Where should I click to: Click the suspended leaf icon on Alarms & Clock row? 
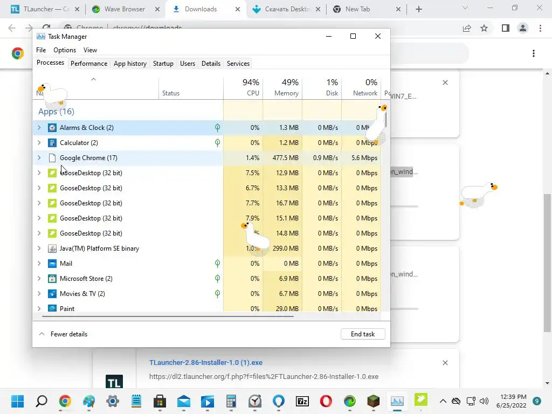(218, 128)
